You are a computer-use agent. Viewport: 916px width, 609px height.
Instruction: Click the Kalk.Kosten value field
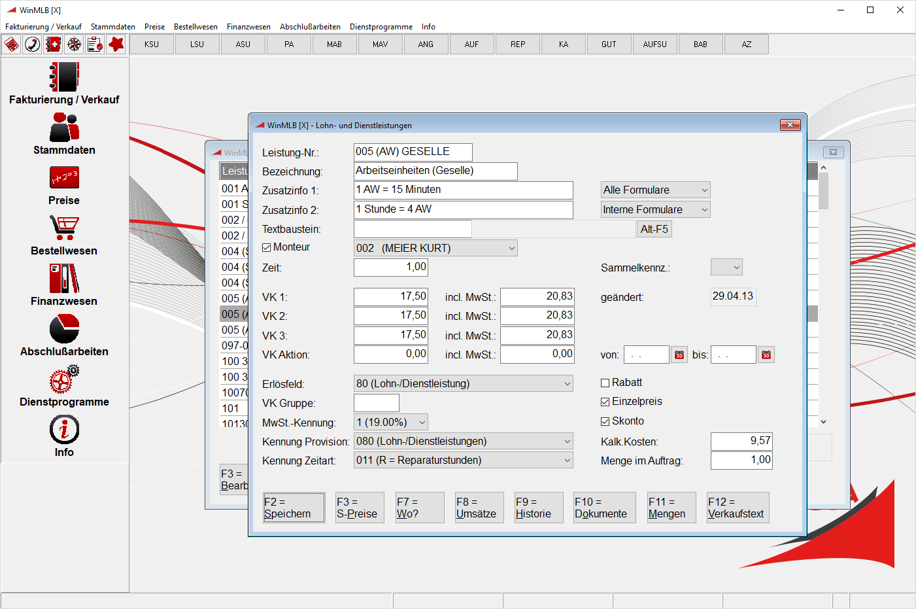click(741, 442)
